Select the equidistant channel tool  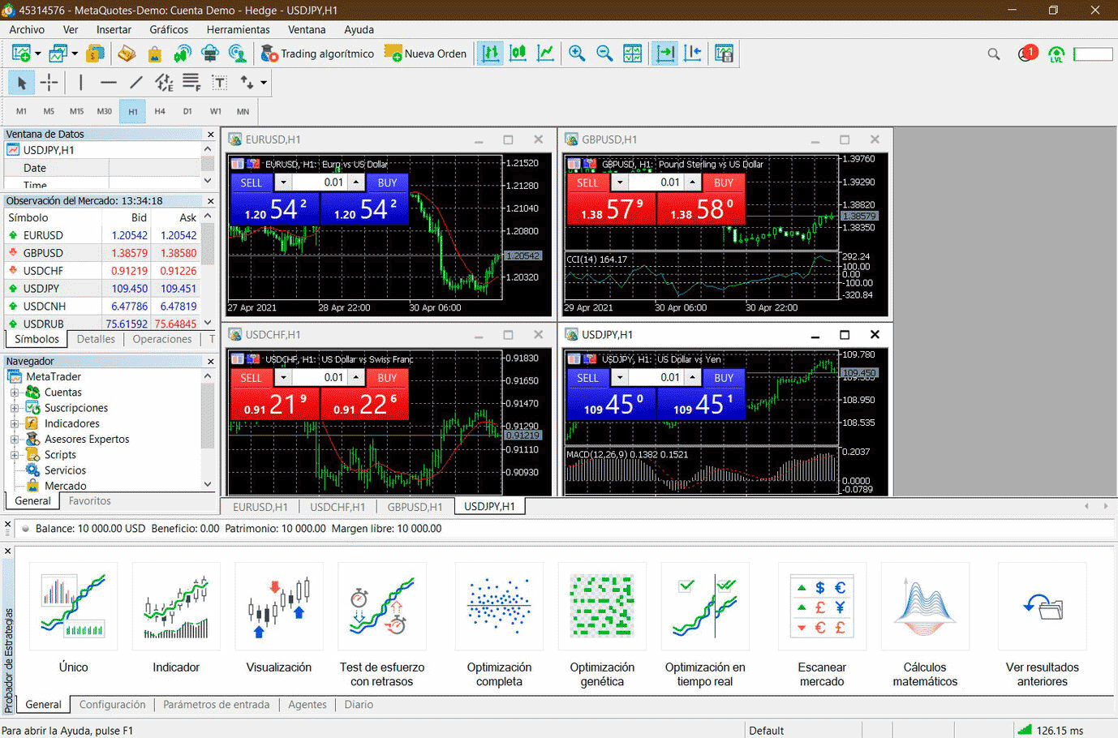pyautogui.click(x=164, y=83)
